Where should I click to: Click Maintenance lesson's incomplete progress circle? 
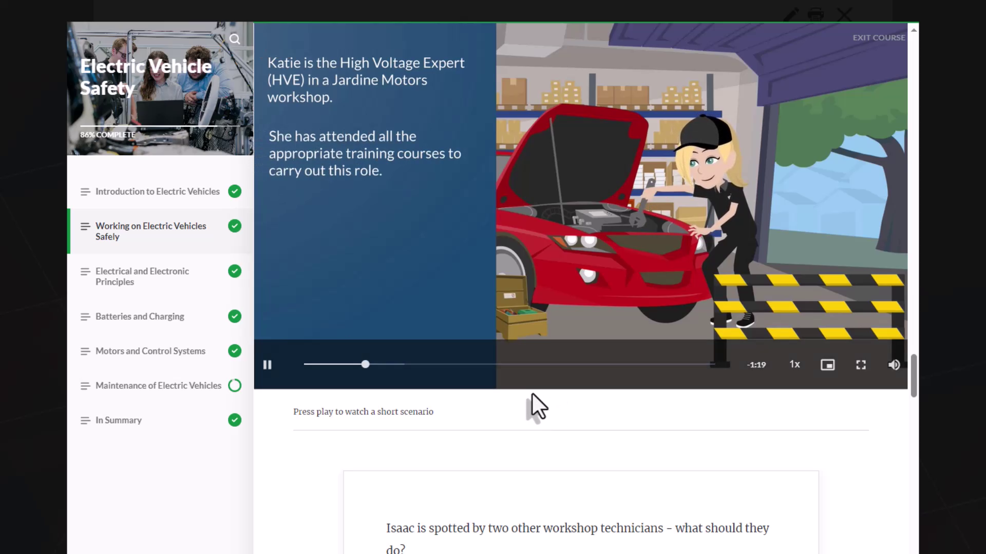pyautogui.click(x=235, y=385)
